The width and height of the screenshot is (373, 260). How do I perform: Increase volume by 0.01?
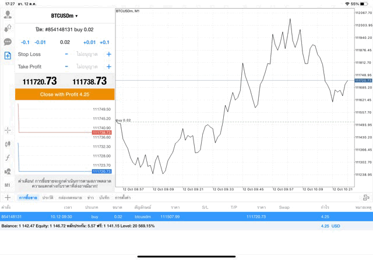tap(89, 42)
